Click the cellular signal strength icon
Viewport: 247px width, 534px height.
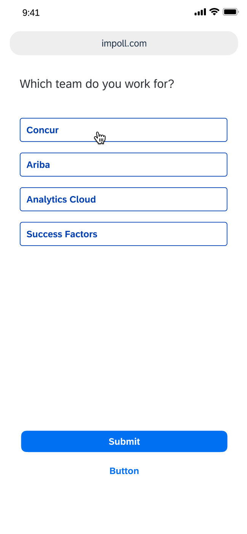click(200, 12)
